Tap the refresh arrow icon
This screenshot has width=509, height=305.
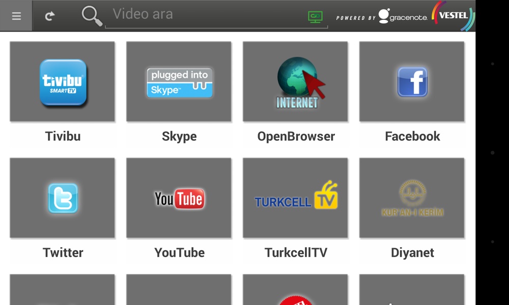click(x=50, y=16)
